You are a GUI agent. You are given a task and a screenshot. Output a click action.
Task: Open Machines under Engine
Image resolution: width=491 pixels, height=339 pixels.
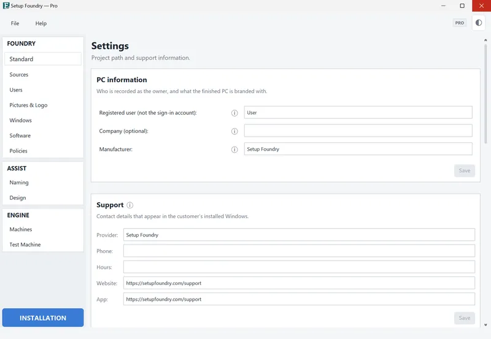(43, 229)
